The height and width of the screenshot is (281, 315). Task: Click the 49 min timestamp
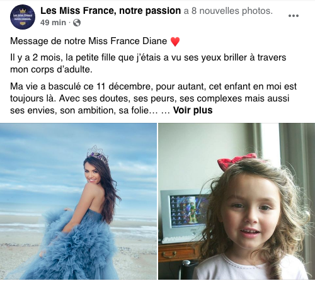point(53,23)
